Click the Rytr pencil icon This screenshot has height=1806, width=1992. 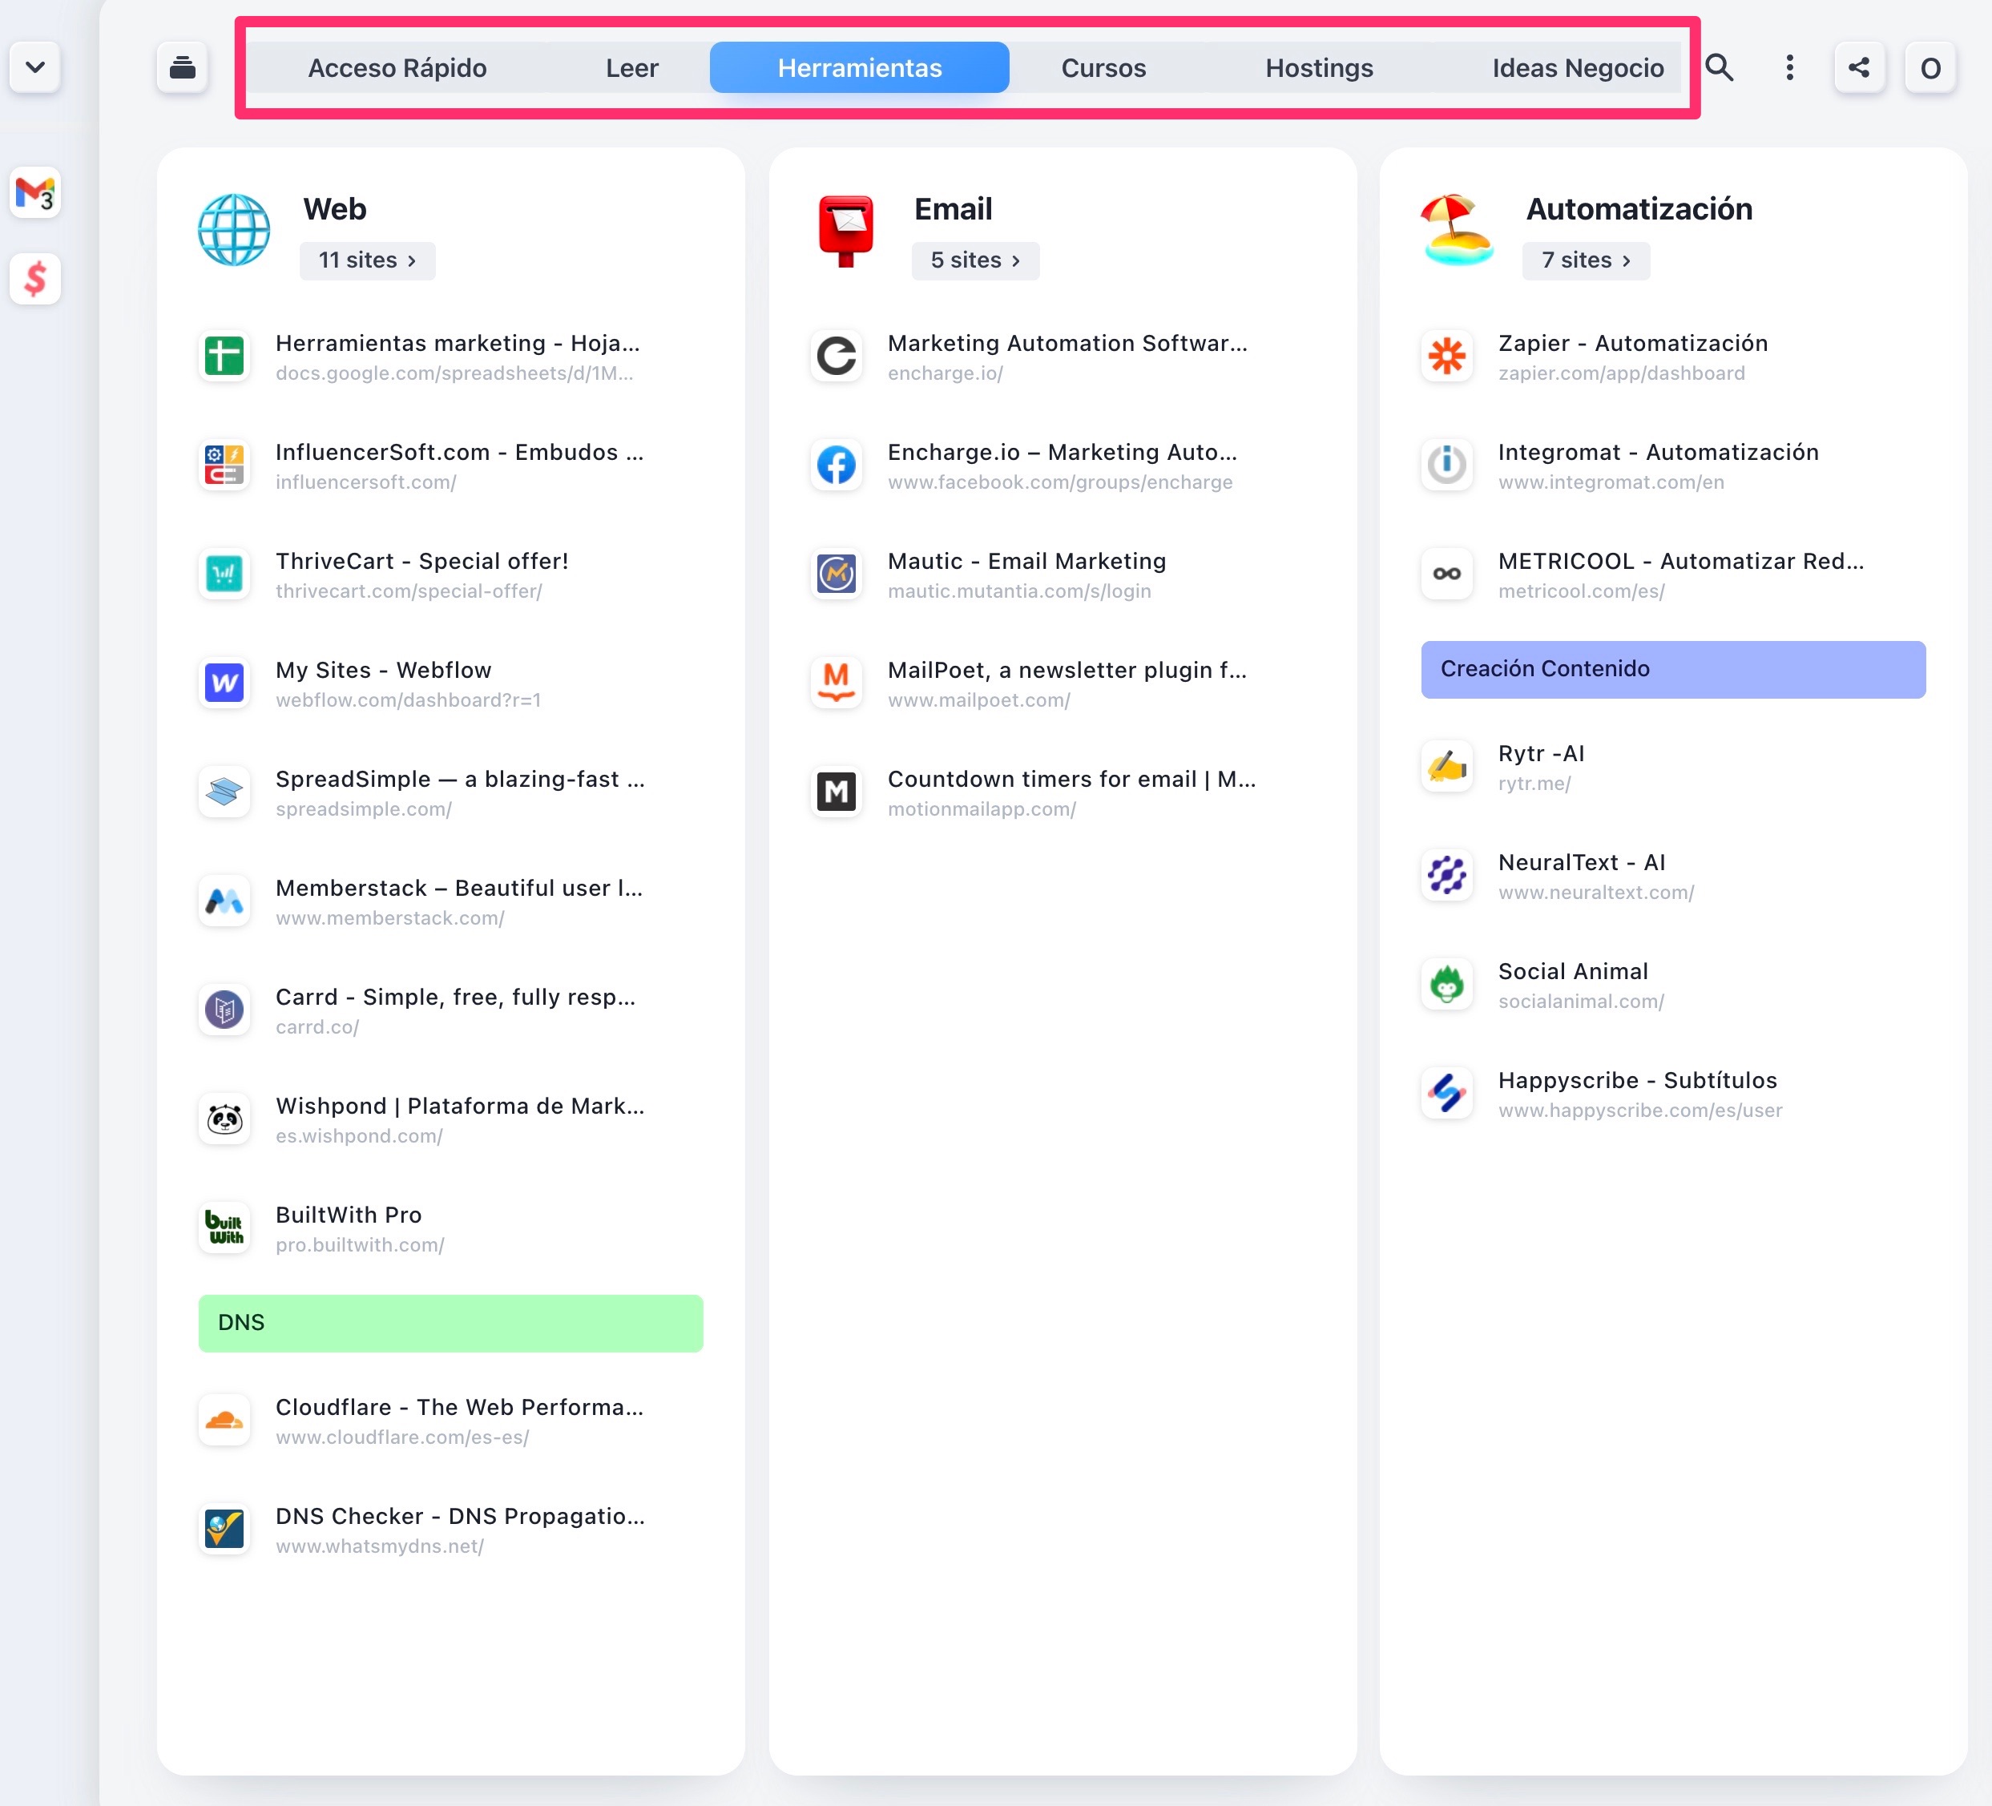pos(1448,766)
